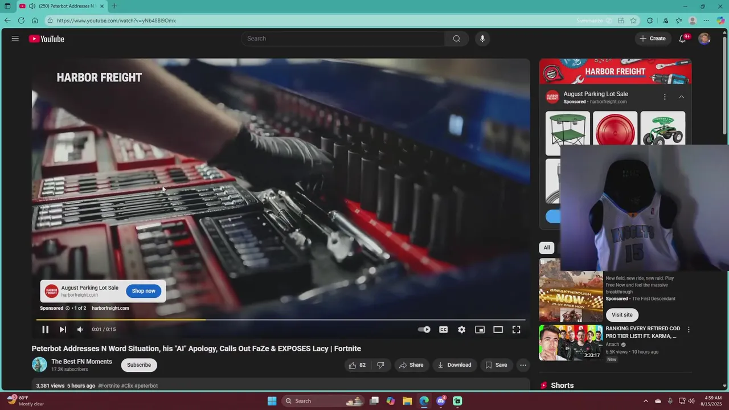The width and height of the screenshot is (729, 410).
Task: Go back in browser
Action: 7,20
